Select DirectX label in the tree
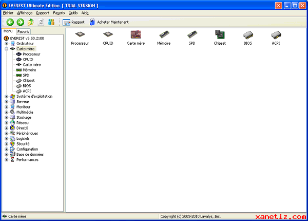Image resolution: width=308 pixels, height=221 pixels. coord(22,128)
